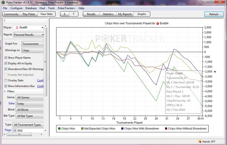Click the yellow Net Expected Chips Won marker
Viewport: 227px width, 145px height.
[x=82, y=128]
